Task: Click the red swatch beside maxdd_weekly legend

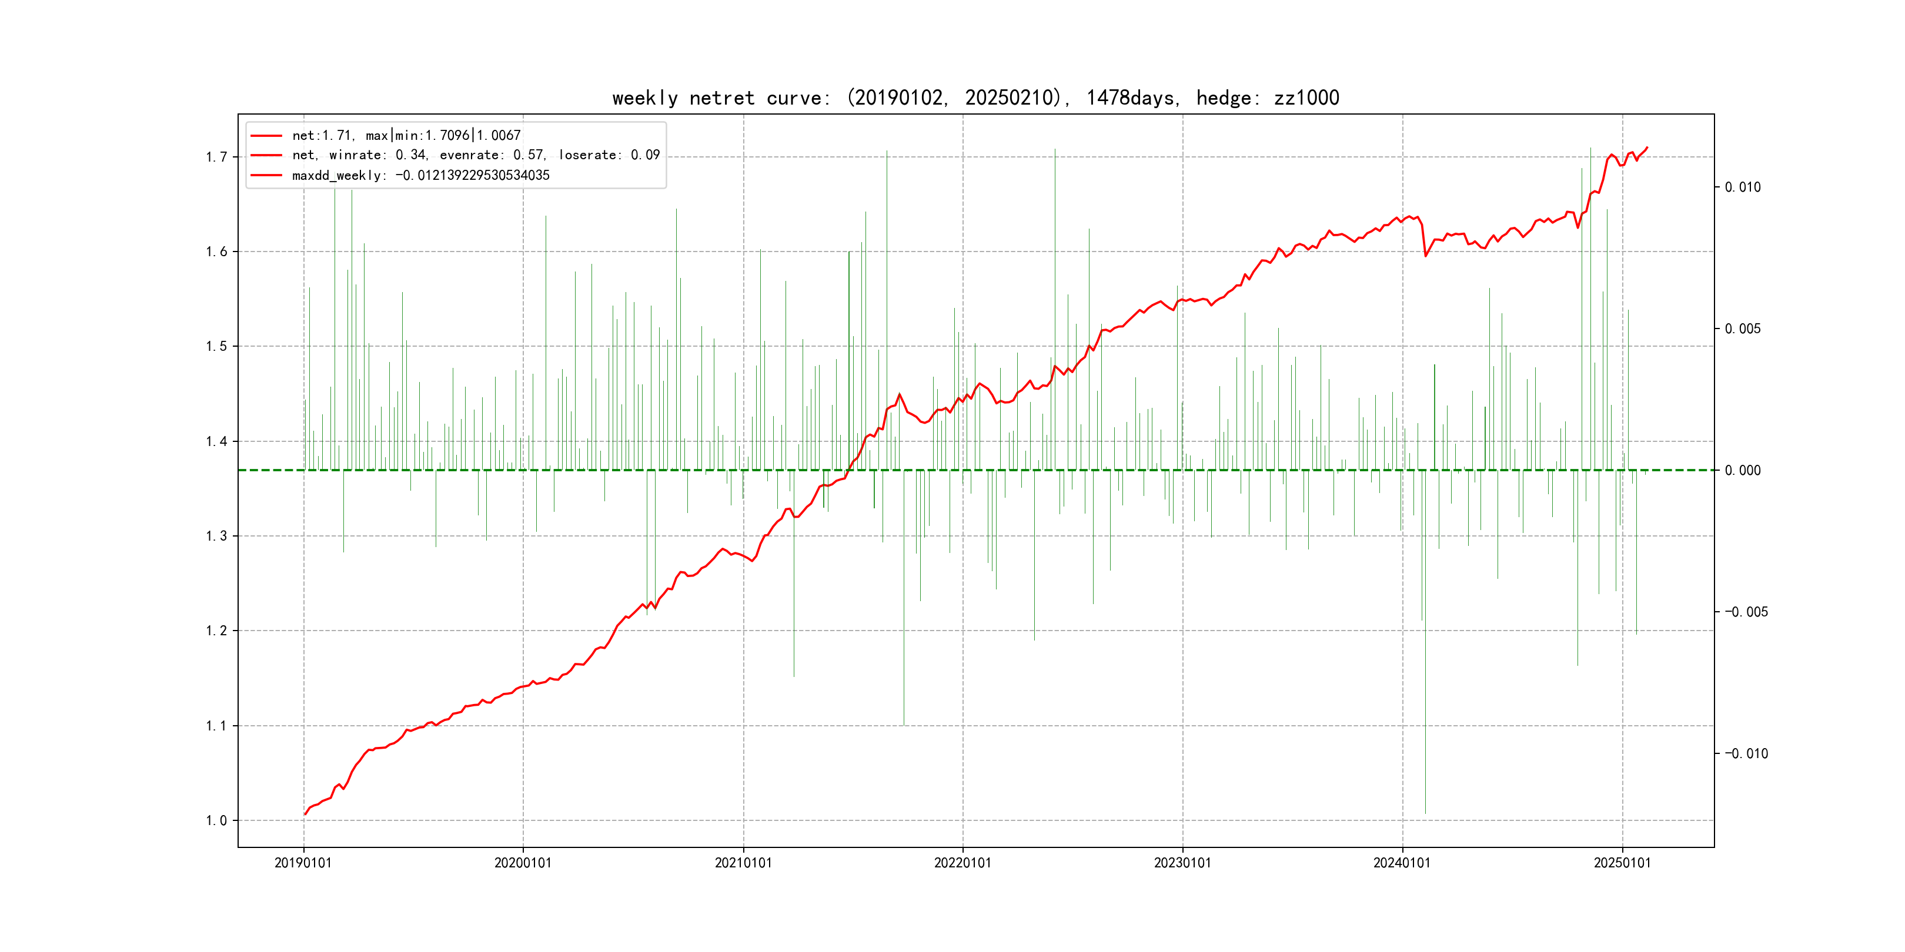Action: [x=266, y=176]
